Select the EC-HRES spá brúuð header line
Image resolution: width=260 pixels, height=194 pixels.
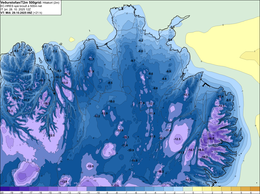tap(21, 6)
